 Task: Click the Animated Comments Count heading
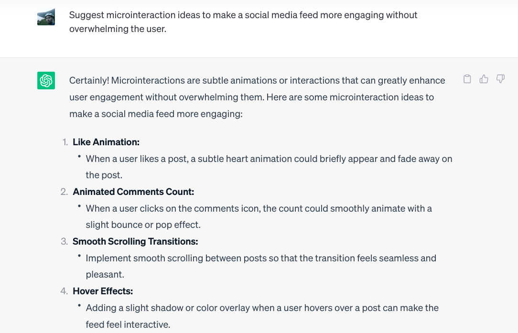(x=133, y=192)
